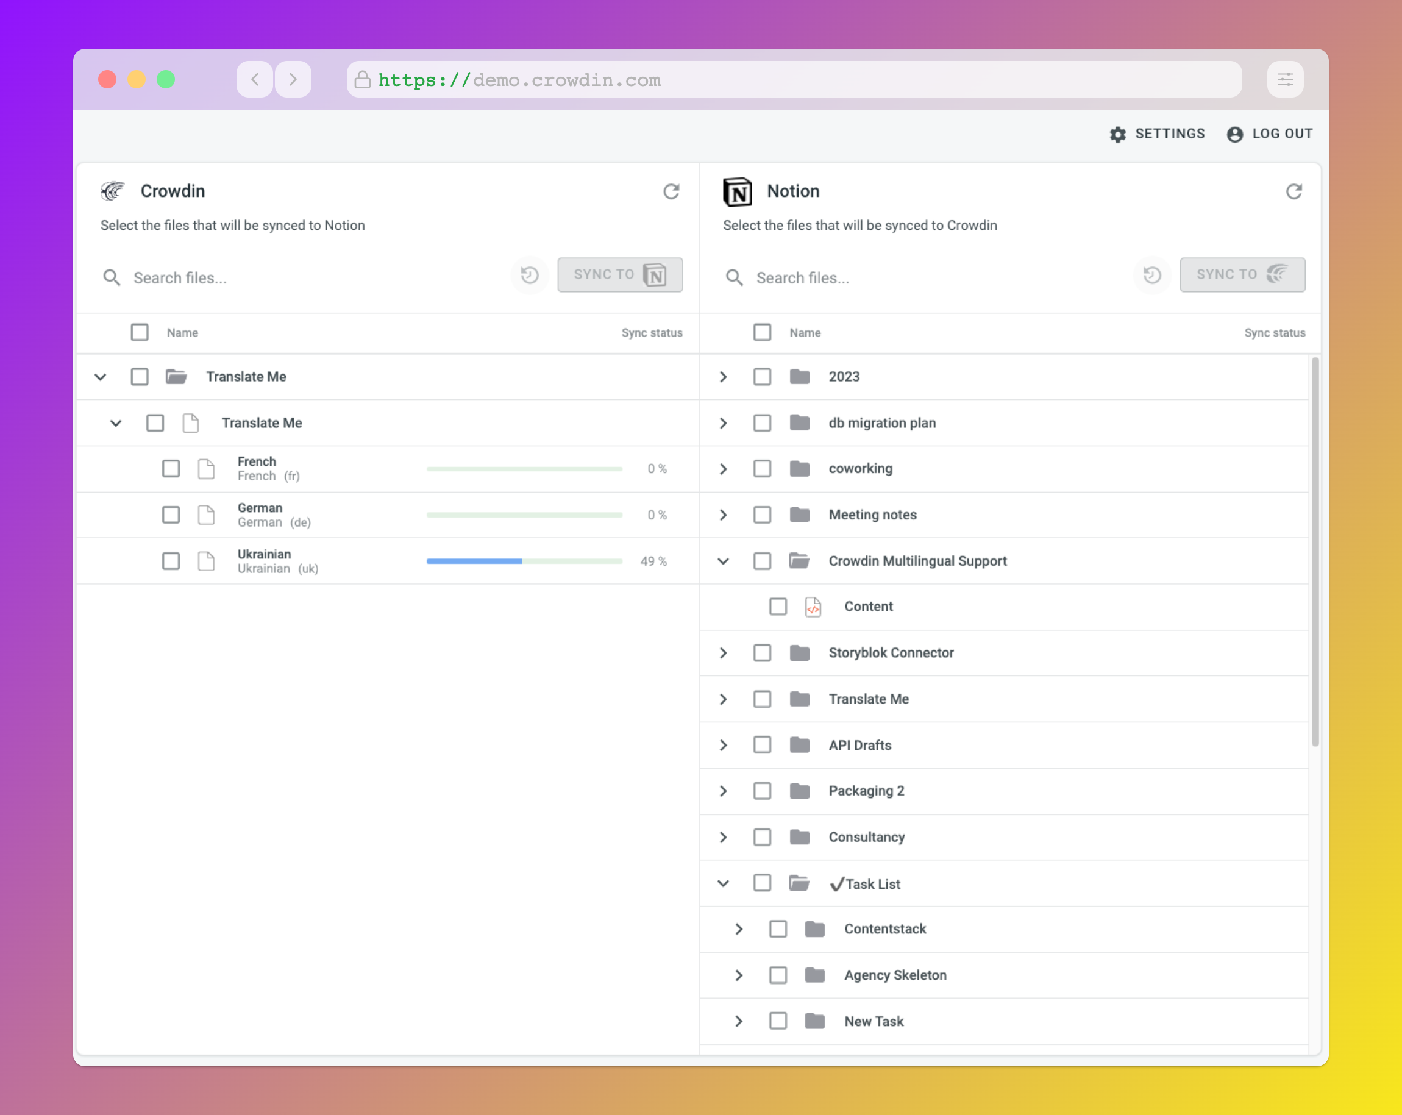This screenshot has width=1402, height=1115.
Task: Collapse the Task List folder
Action: [723, 883]
